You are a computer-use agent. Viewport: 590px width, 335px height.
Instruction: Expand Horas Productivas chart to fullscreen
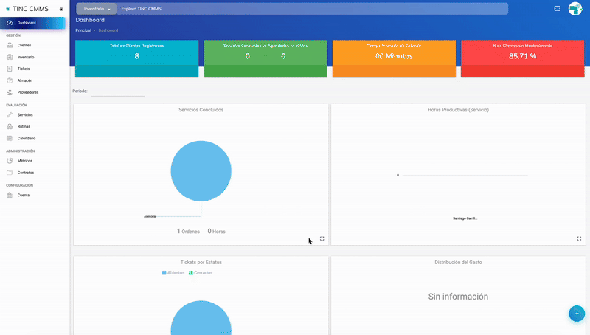[x=579, y=238]
